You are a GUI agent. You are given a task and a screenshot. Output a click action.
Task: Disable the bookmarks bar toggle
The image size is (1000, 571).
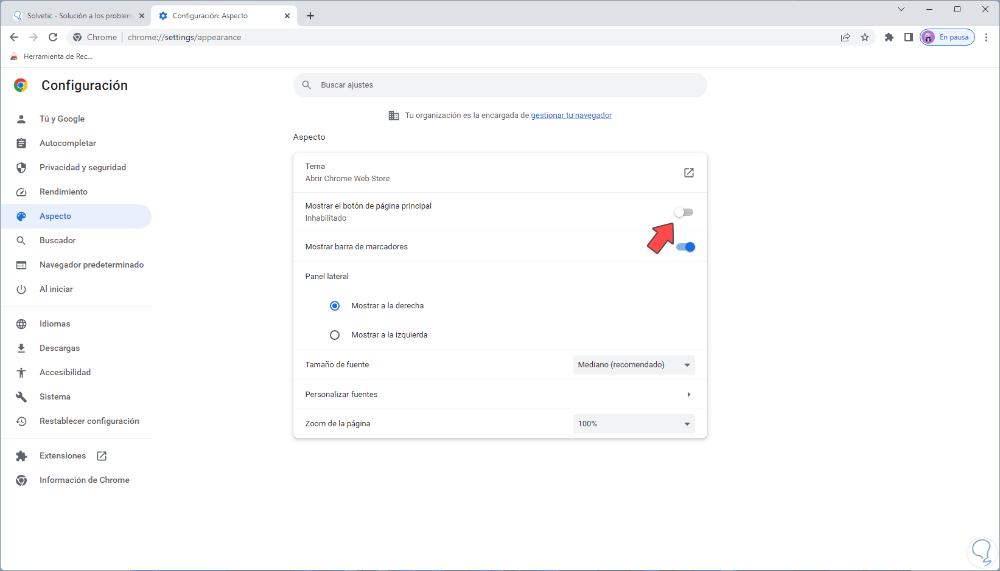685,247
